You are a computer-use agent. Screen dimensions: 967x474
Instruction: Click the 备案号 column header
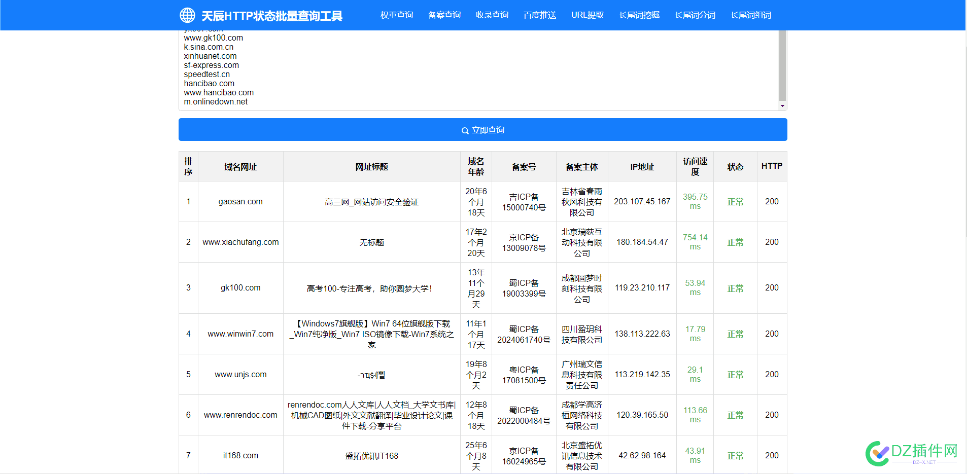[524, 167]
